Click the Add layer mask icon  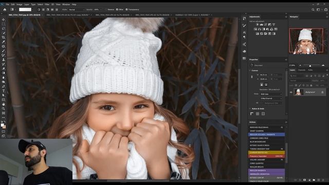click(305, 180)
